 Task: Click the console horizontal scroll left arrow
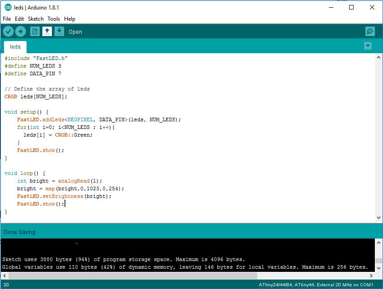tap(5, 275)
